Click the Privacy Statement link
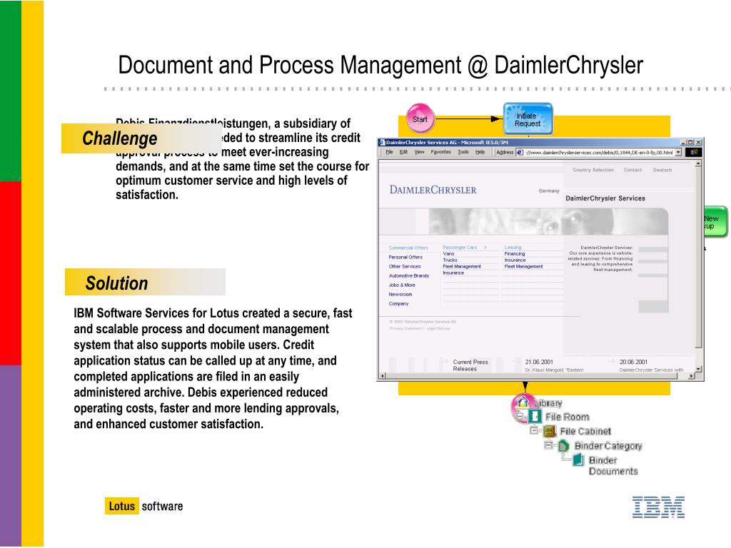This screenshot has width=731, height=548. (405, 328)
